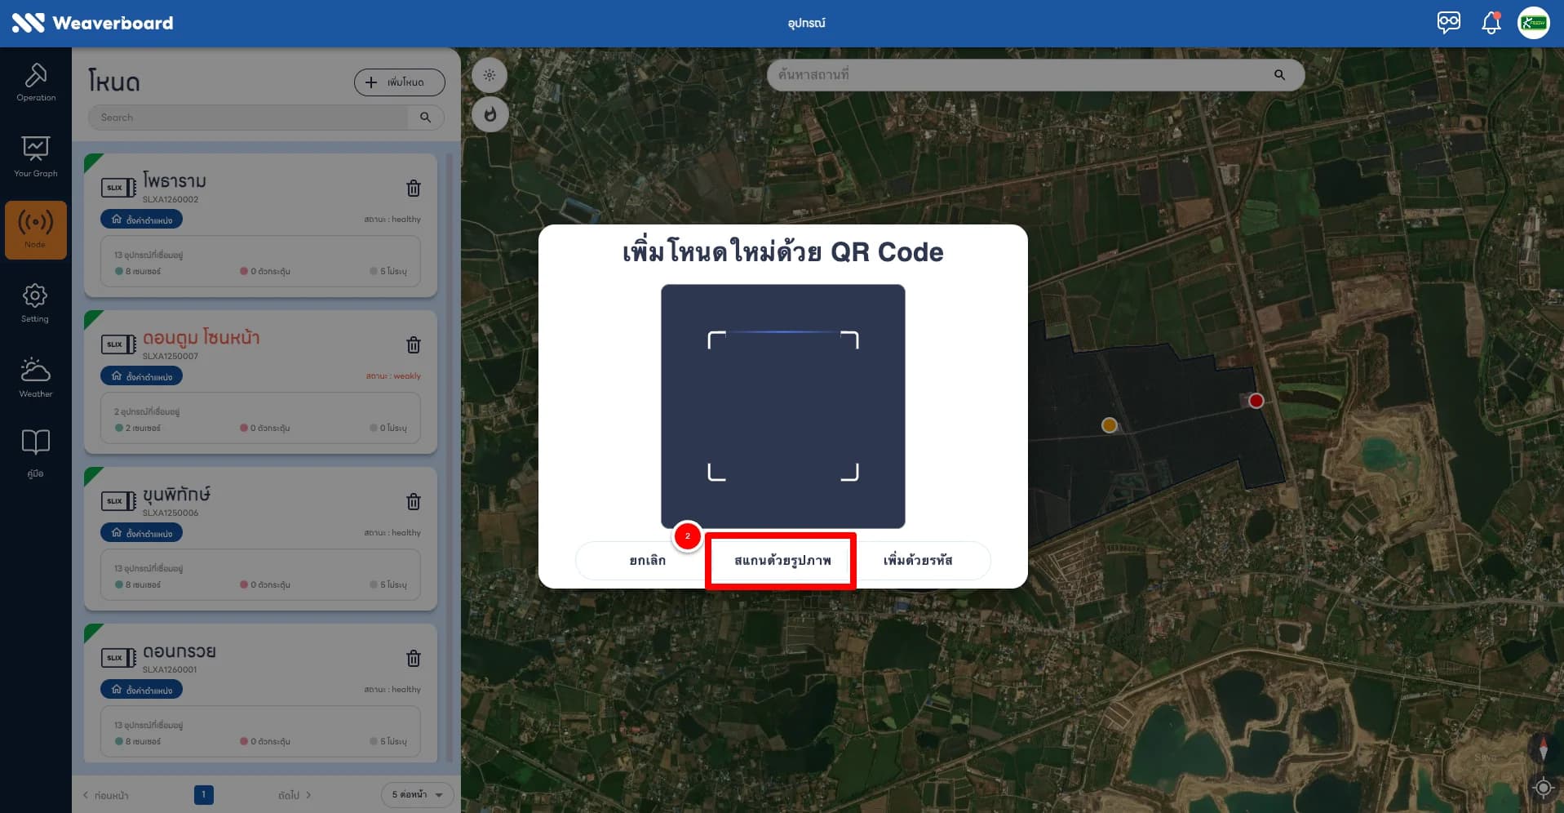Go to the next page of nodes
The width and height of the screenshot is (1564, 813).
coord(295,795)
